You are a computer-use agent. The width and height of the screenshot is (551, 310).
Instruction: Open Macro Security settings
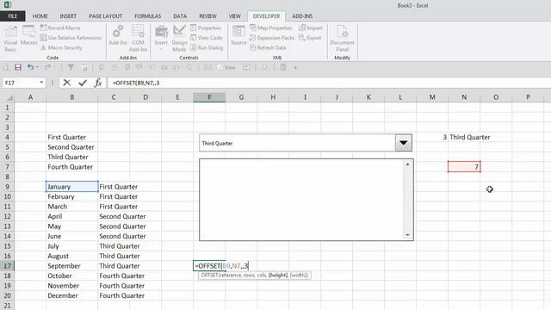[x=61, y=47]
